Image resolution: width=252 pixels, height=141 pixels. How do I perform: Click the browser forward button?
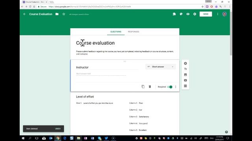click(x=26, y=7)
